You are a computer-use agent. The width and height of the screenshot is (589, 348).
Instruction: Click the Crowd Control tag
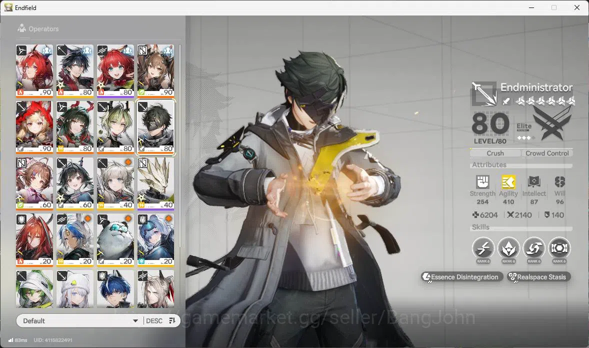pyautogui.click(x=547, y=153)
